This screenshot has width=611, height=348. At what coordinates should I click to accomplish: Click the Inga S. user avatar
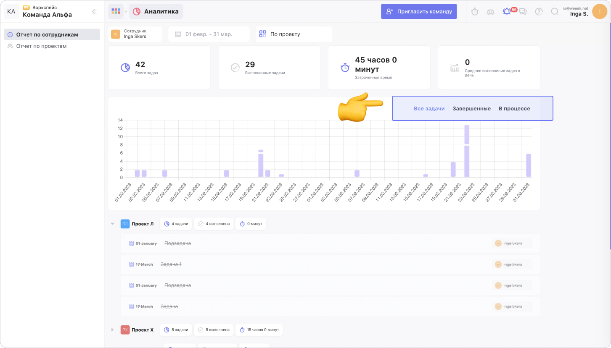click(x=599, y=11)
